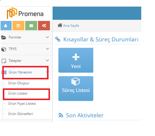The height and width of the screenshot is (136, 155).
Task: Expand the Formlar menu chevron
Action: tap(47, 37)
